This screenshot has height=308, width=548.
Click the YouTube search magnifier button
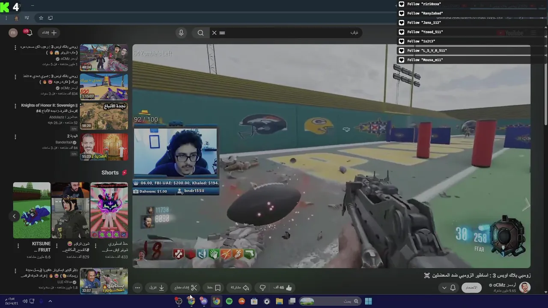200,33
